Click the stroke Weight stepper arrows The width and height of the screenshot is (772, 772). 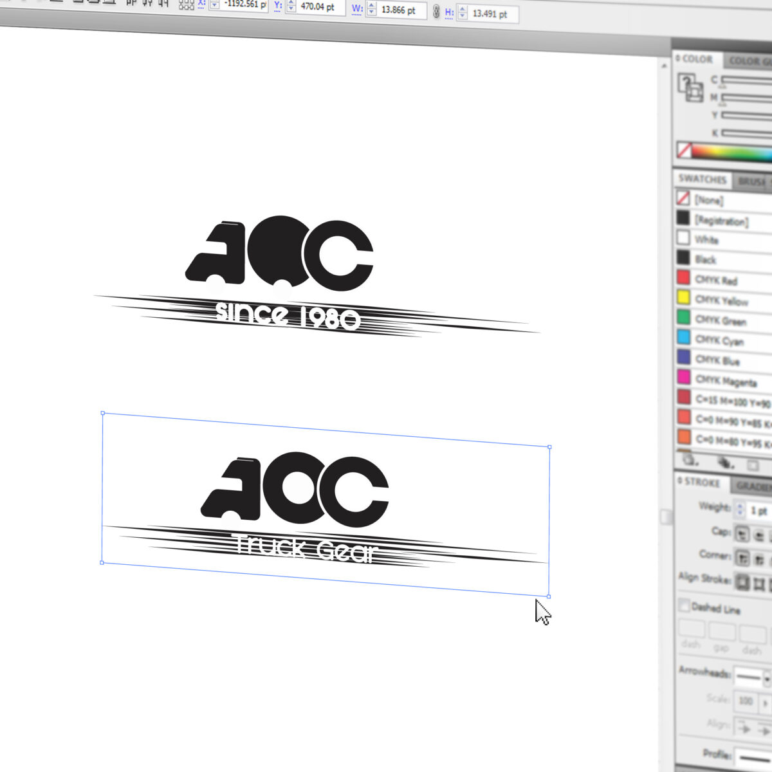740,509
